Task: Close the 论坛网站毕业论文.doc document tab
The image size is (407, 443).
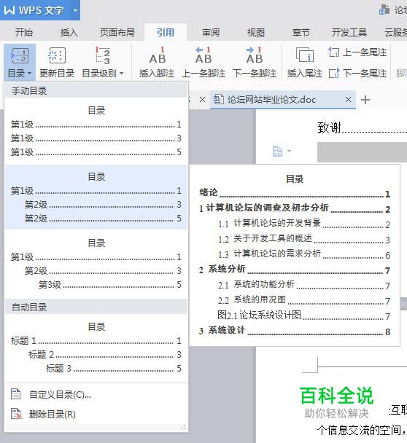Action: (x=348, y=99)
